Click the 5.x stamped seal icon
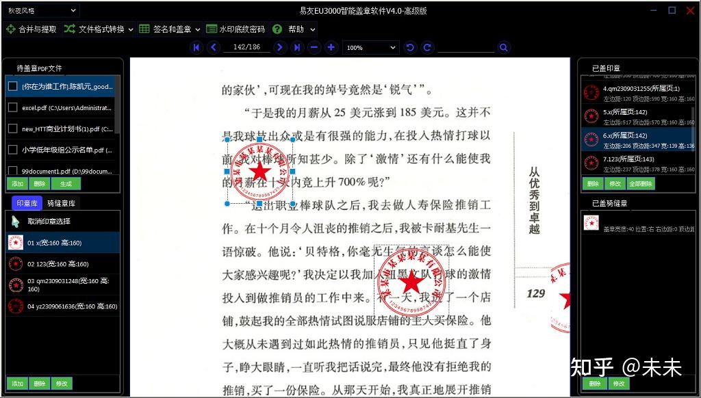The height and width of the screenshot is (398, 701). coord(591,116)
